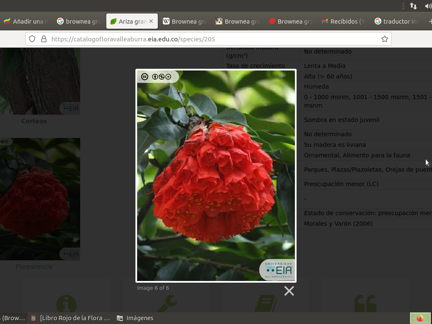Open the wrench icon section
The image size is (432, 324).
coord(166,304)
